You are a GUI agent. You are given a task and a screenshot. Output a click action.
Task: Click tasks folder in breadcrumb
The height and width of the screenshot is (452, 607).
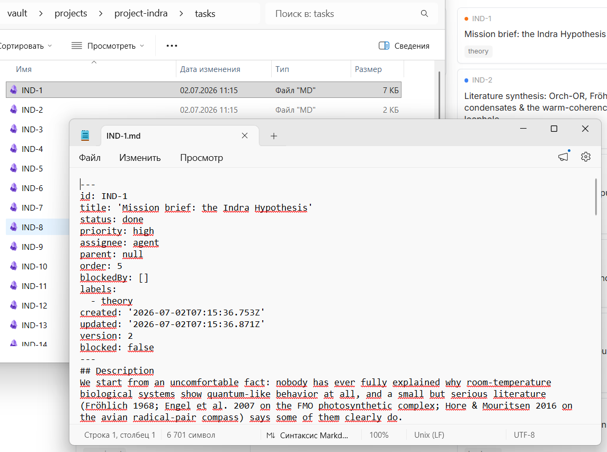(205, 14)
